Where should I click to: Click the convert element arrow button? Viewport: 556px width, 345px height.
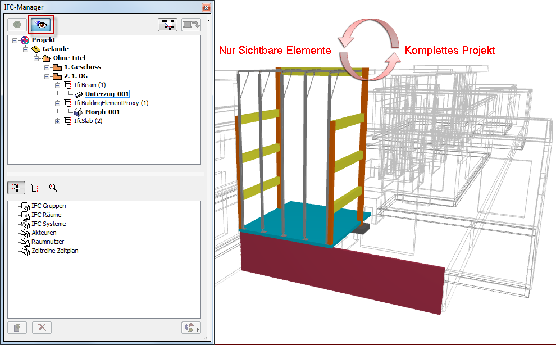click(191, 25)
